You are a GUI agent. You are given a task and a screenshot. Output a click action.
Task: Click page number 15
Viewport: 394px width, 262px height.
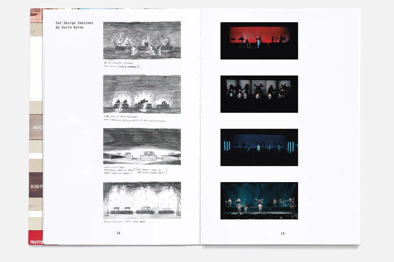[x=283, y=233]
